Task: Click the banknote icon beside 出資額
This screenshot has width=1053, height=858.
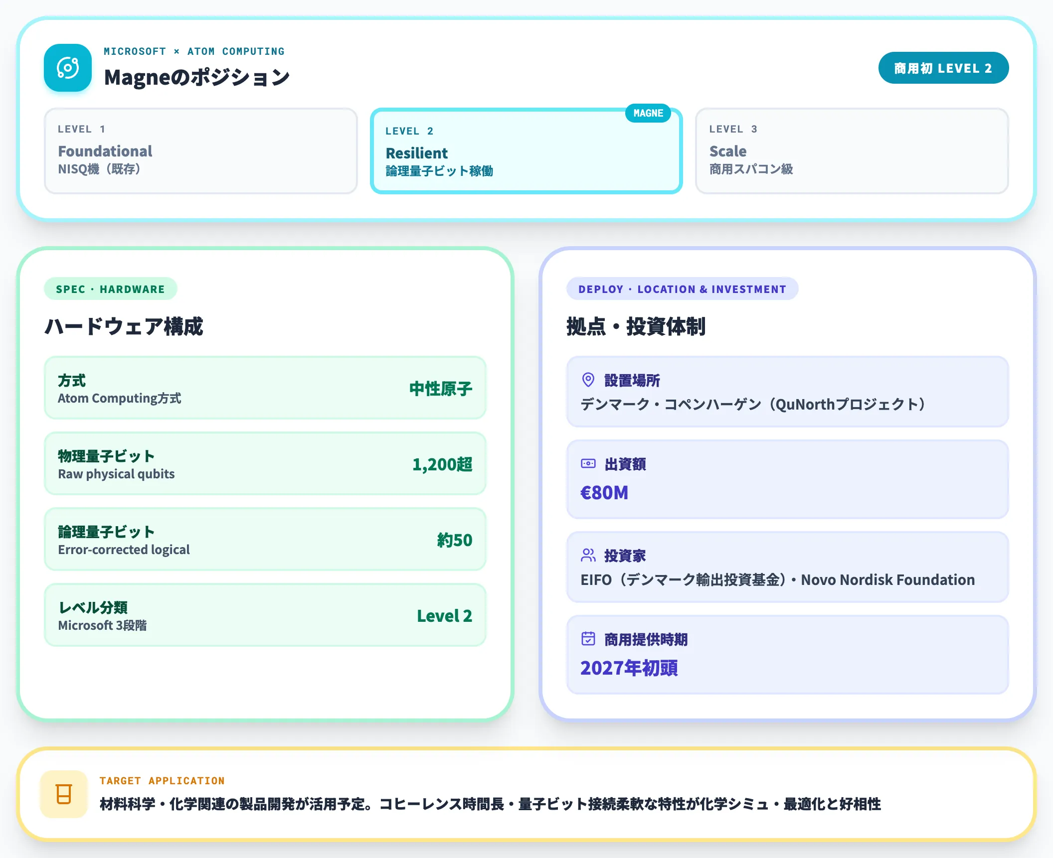Action: [x=588, y=463]
